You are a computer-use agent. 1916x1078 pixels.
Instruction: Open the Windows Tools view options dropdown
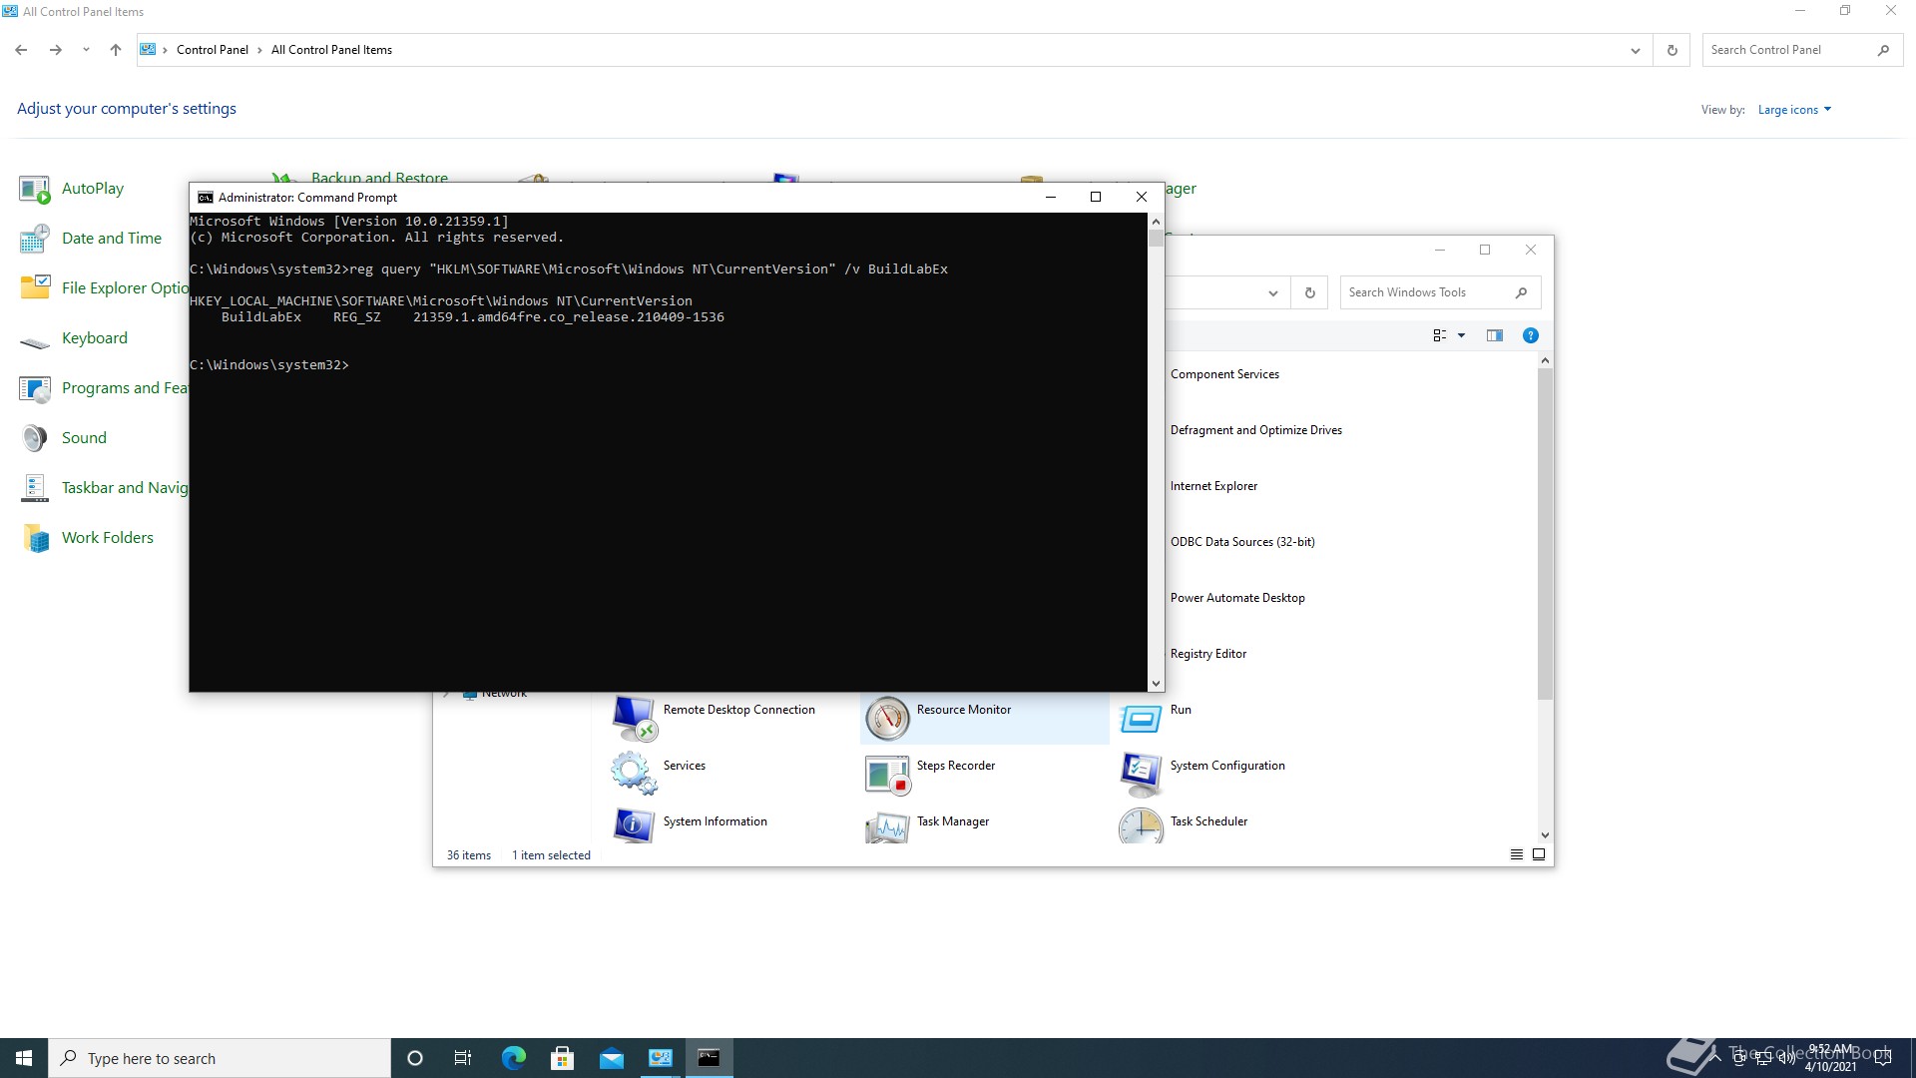click(1461, 335)
